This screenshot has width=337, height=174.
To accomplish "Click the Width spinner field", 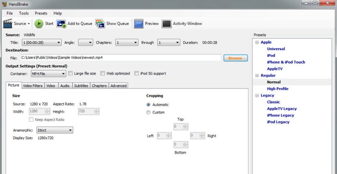I will (x=40, y=111).
